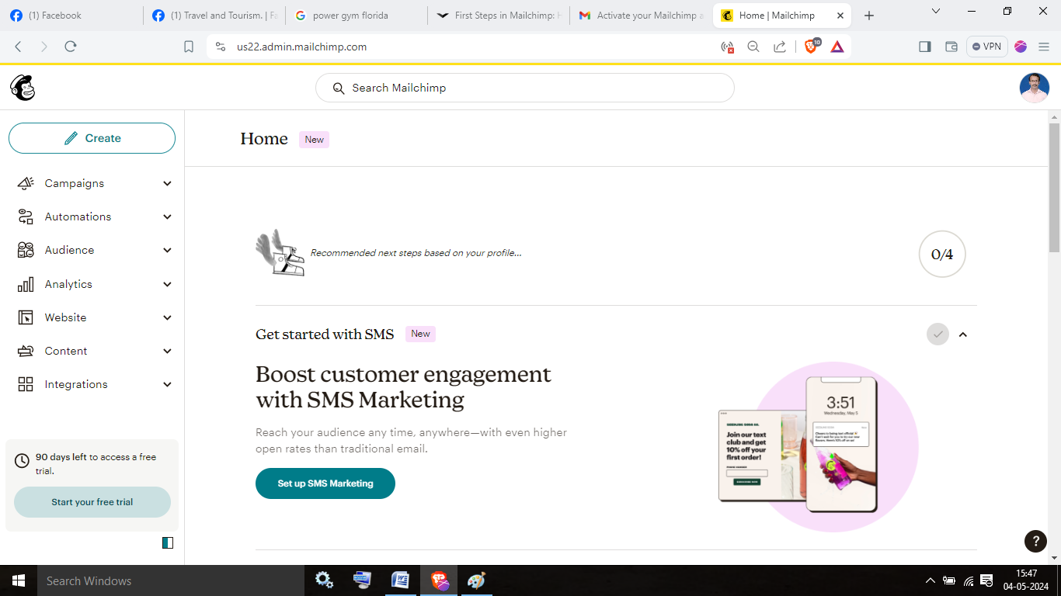
Task: Click the site information icon beside URL
Action: [221, 47]
